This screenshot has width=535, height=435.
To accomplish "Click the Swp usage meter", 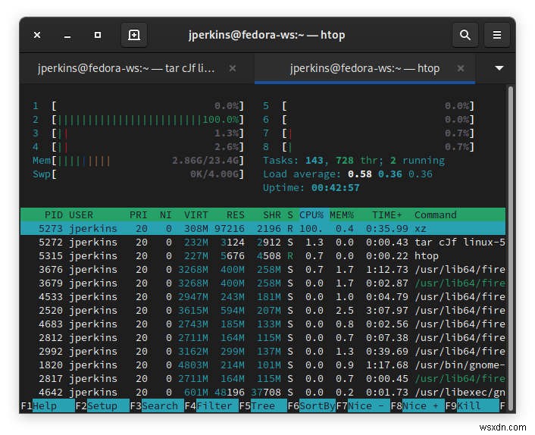I will click(138, 174).
